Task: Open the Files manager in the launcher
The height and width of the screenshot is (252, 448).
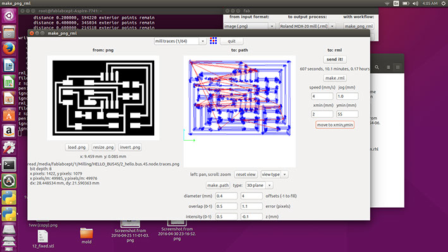Action: [9, 32]
